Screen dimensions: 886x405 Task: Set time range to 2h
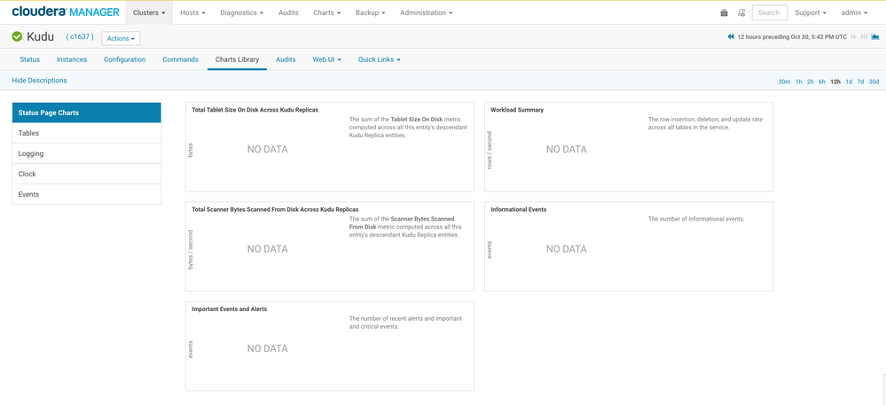coord(811,82)
